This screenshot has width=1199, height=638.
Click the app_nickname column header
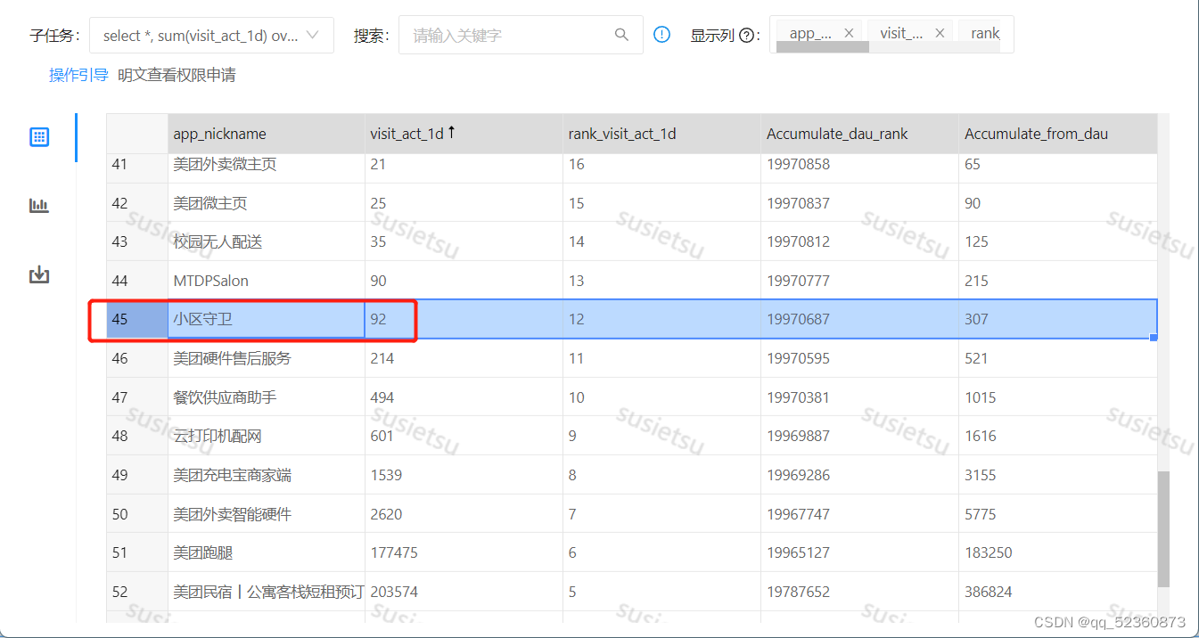coord(267,134)
